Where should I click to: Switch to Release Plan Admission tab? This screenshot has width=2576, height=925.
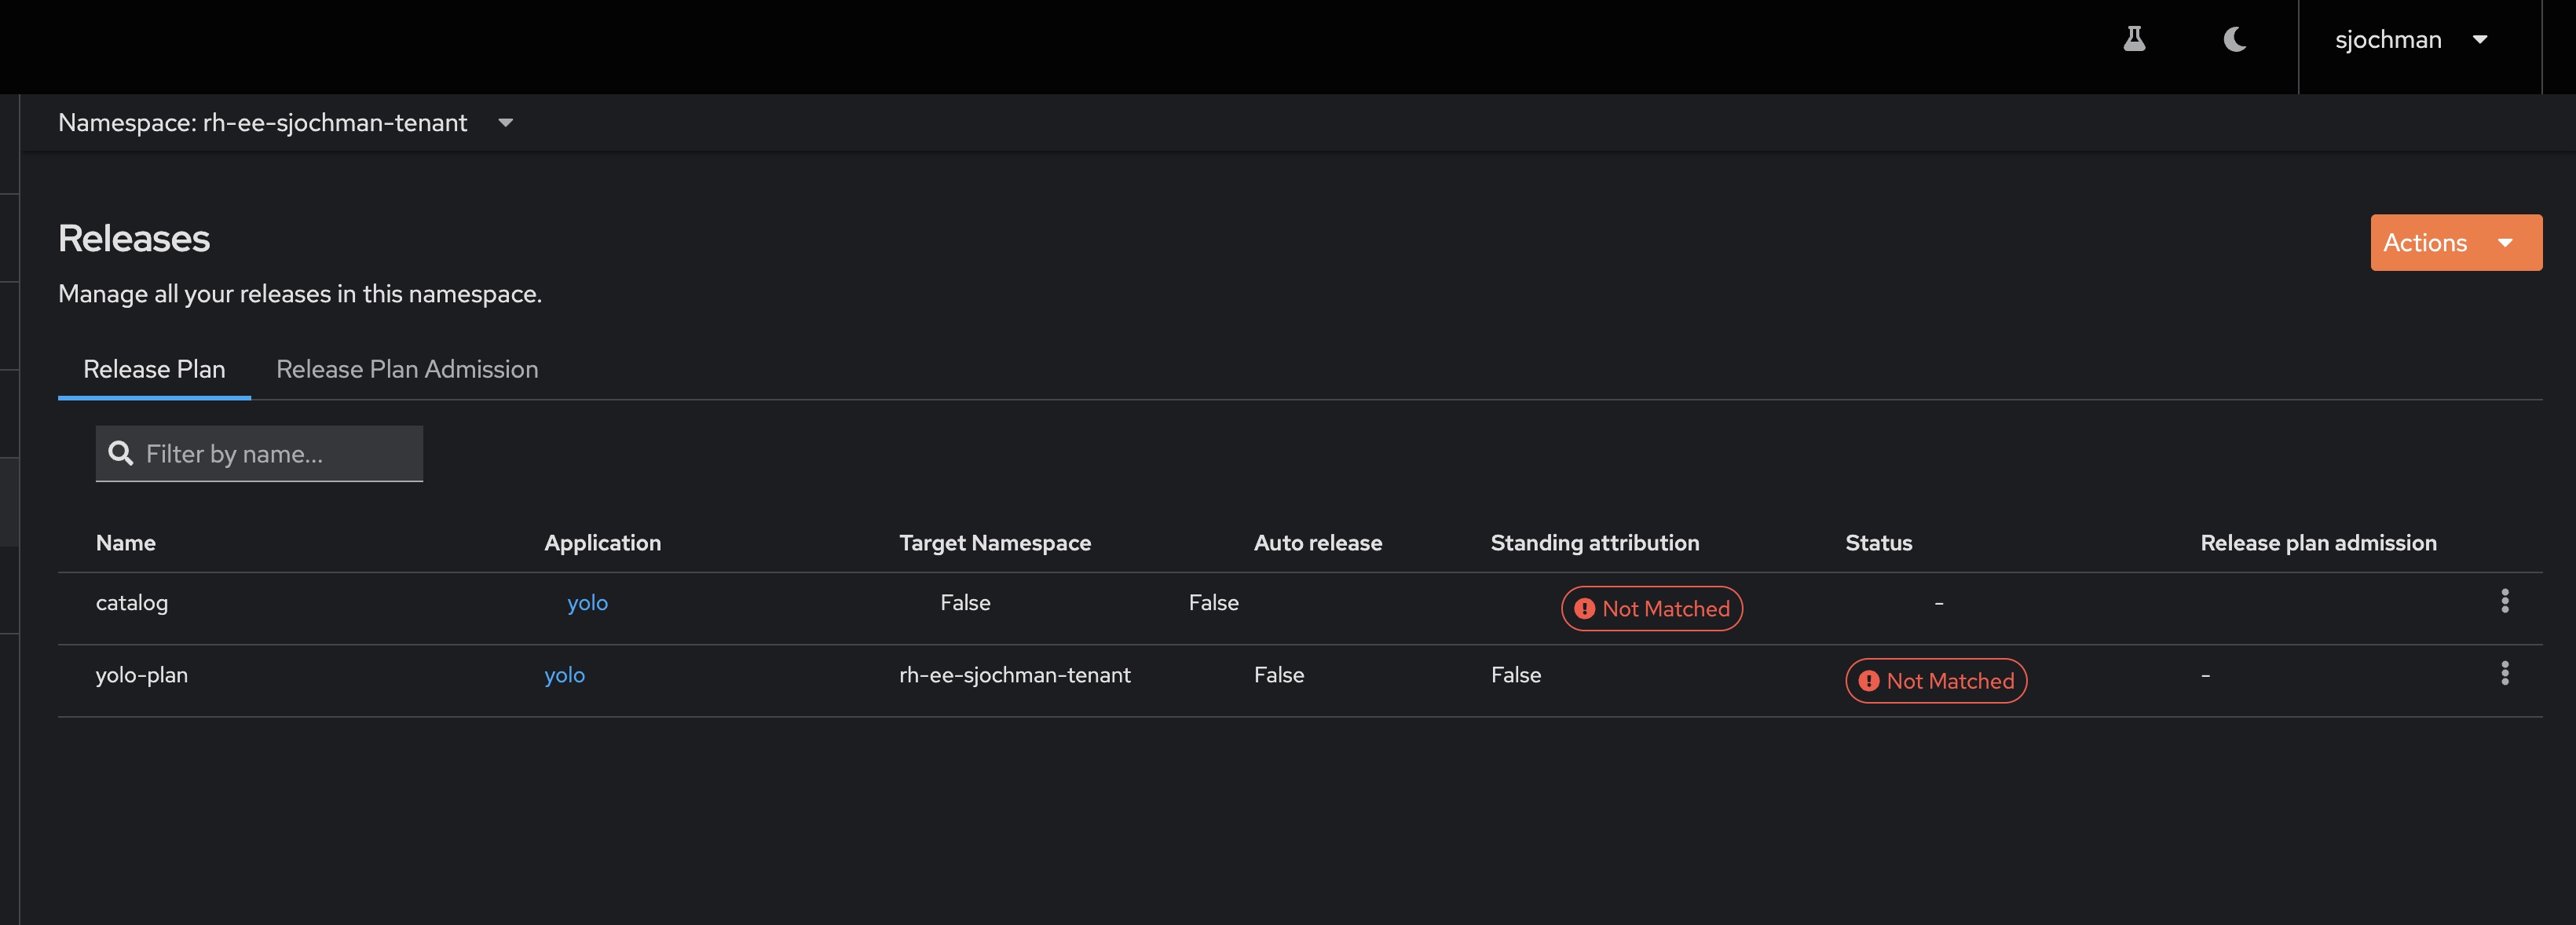(406, 369)
